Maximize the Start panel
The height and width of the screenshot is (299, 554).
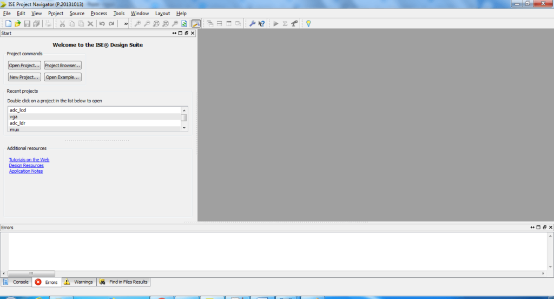[x=181, y=33]
